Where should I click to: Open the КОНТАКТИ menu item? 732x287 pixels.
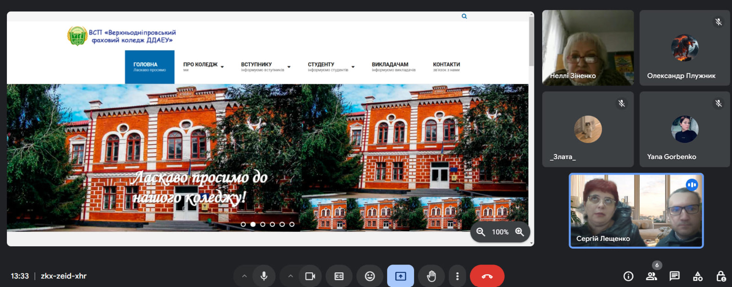tap(446, 67)
